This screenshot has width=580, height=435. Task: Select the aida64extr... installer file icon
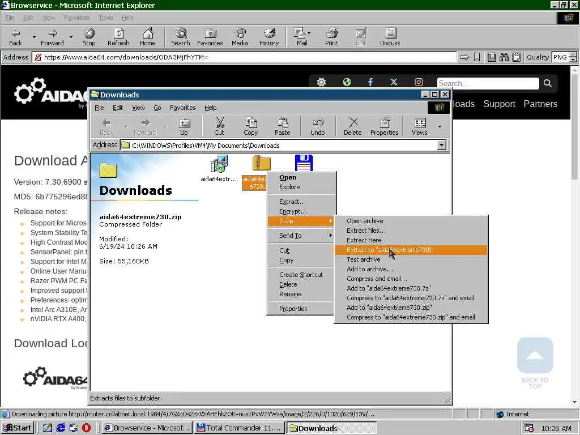pyautogui.click(x=219, y=164)
